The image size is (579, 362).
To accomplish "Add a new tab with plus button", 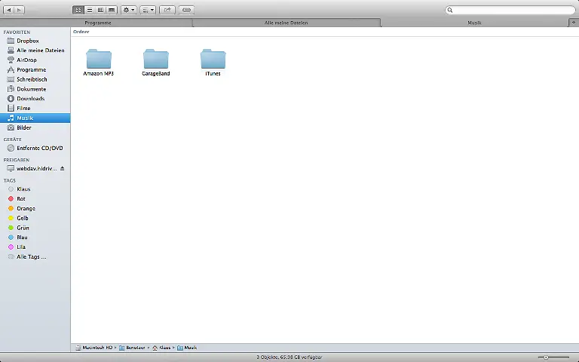I will [x=574, y=23].
